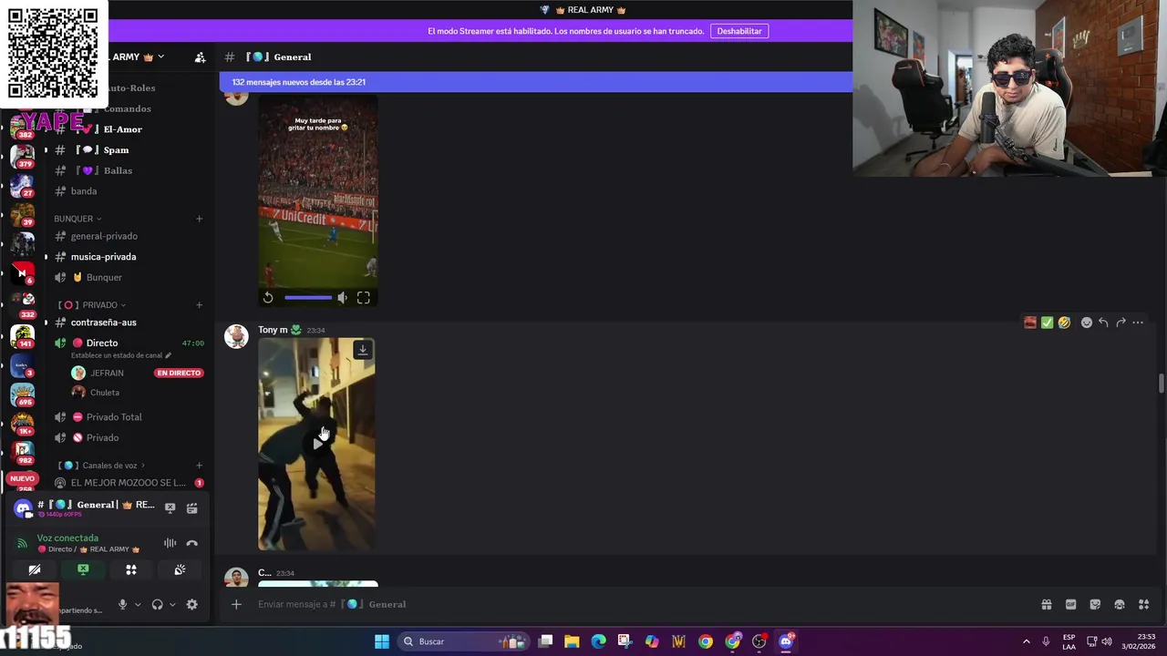This screenshot has height=656, width=1167.
Task: Open the soundboard in voice panel
Action: pos(180,569)
